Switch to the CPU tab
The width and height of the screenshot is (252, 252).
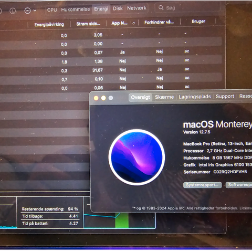[52, 10]
